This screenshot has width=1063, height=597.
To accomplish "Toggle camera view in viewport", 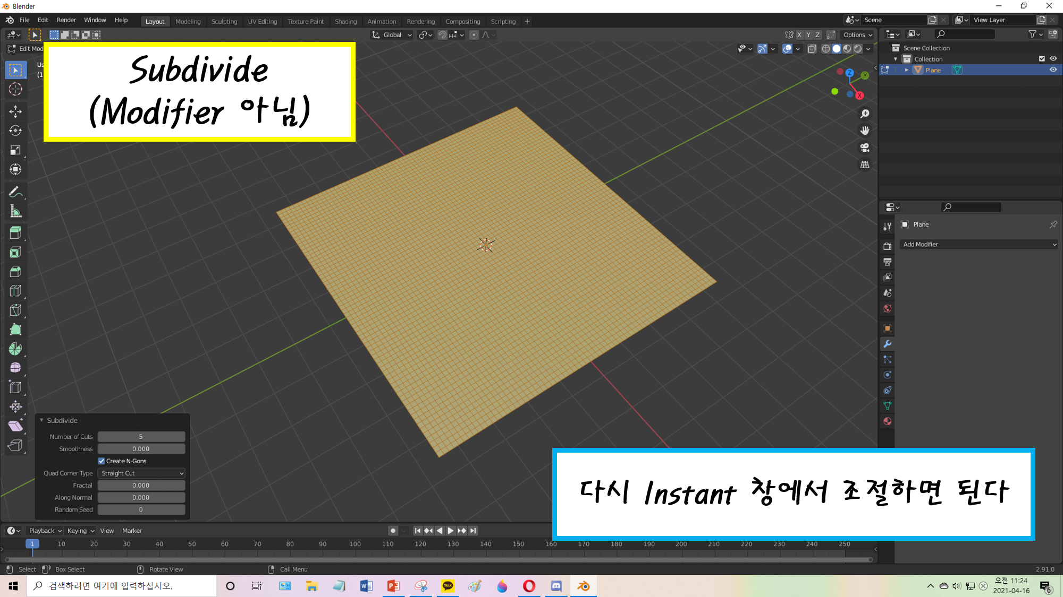I will (x=865, y=148).
